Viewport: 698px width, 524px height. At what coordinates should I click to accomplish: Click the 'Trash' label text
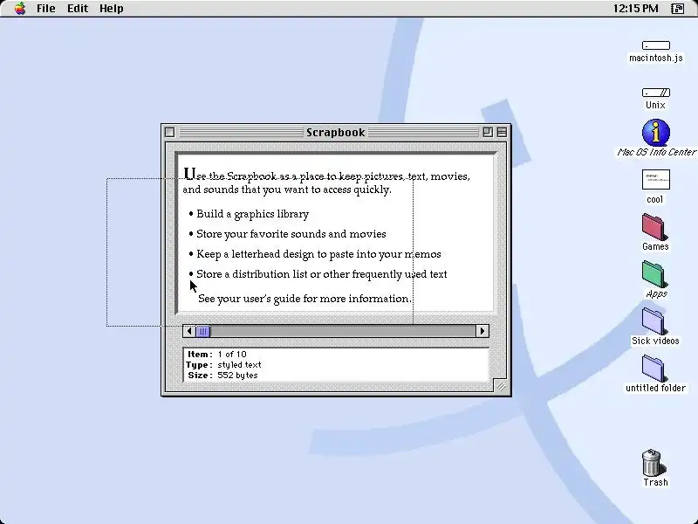click(655, 482)
